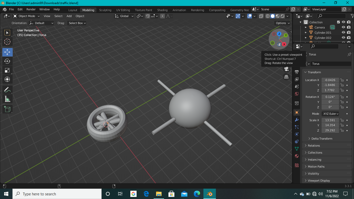Screen dimensions: 354x199
Task: Switch to orthographic grid view toggle
Action: tap(286, 77)
